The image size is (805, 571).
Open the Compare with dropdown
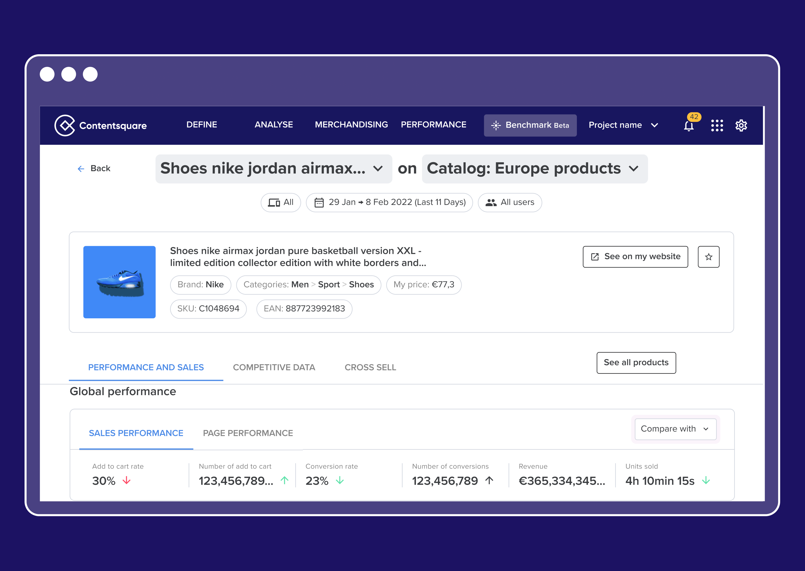click(x=675, y=429)
